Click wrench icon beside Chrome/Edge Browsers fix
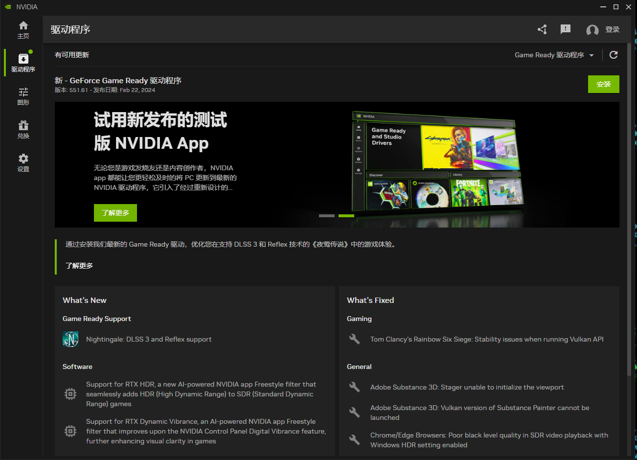The height and width of the screenshot is (460, 637). pos(355,440)
